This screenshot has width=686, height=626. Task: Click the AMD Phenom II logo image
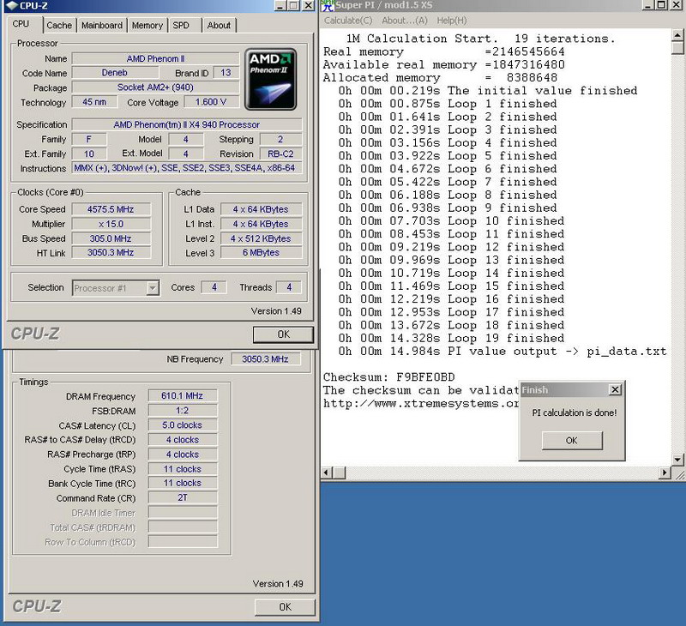[270, 79]
